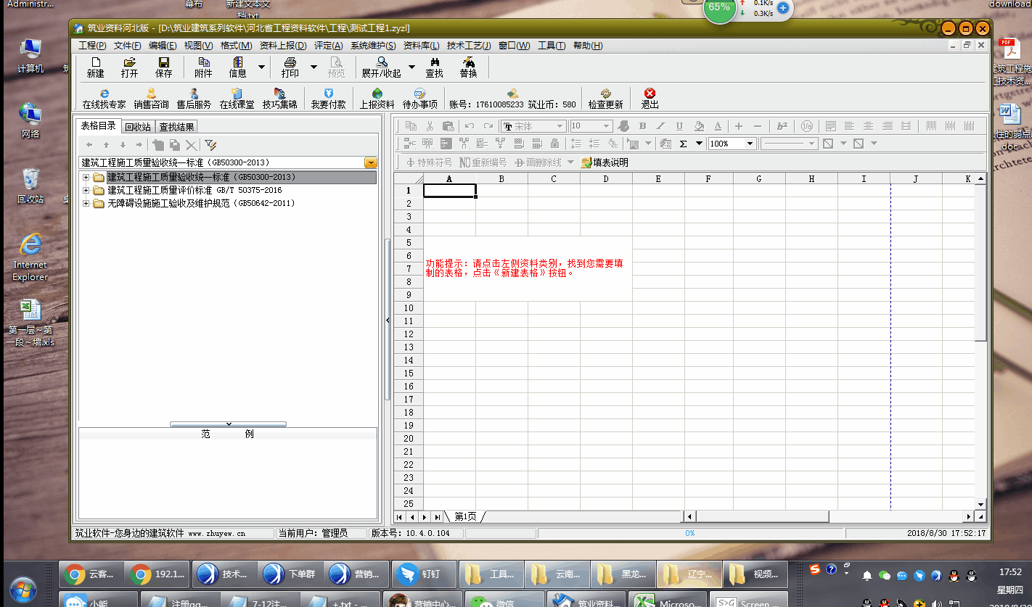Click the 查找 binoculars icon
The height and width of the screenshot is (607, 1032).
[434, 67]
